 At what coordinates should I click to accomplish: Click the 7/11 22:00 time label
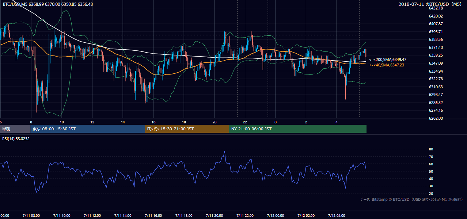[245, 216]
